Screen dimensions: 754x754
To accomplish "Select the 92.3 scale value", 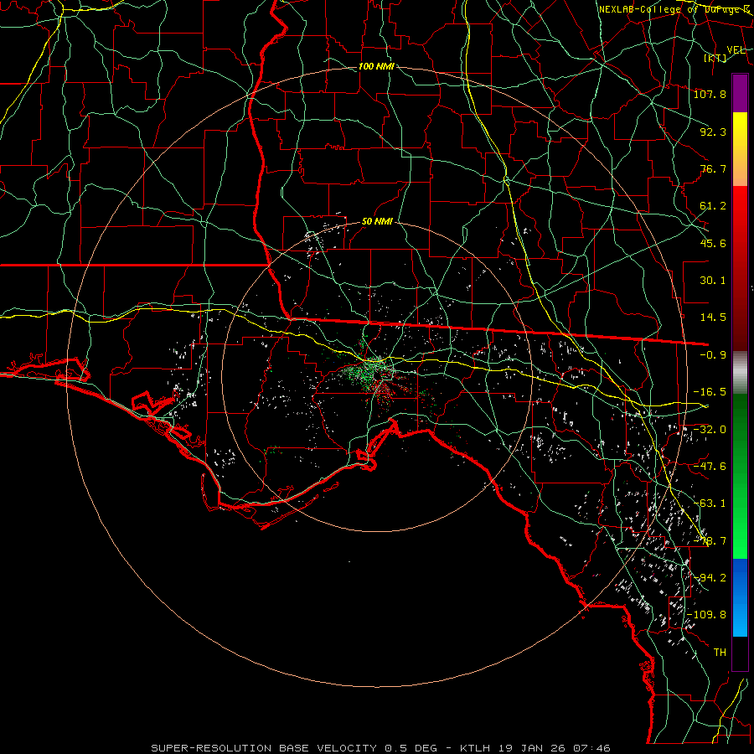I will [x=713, y=132].
